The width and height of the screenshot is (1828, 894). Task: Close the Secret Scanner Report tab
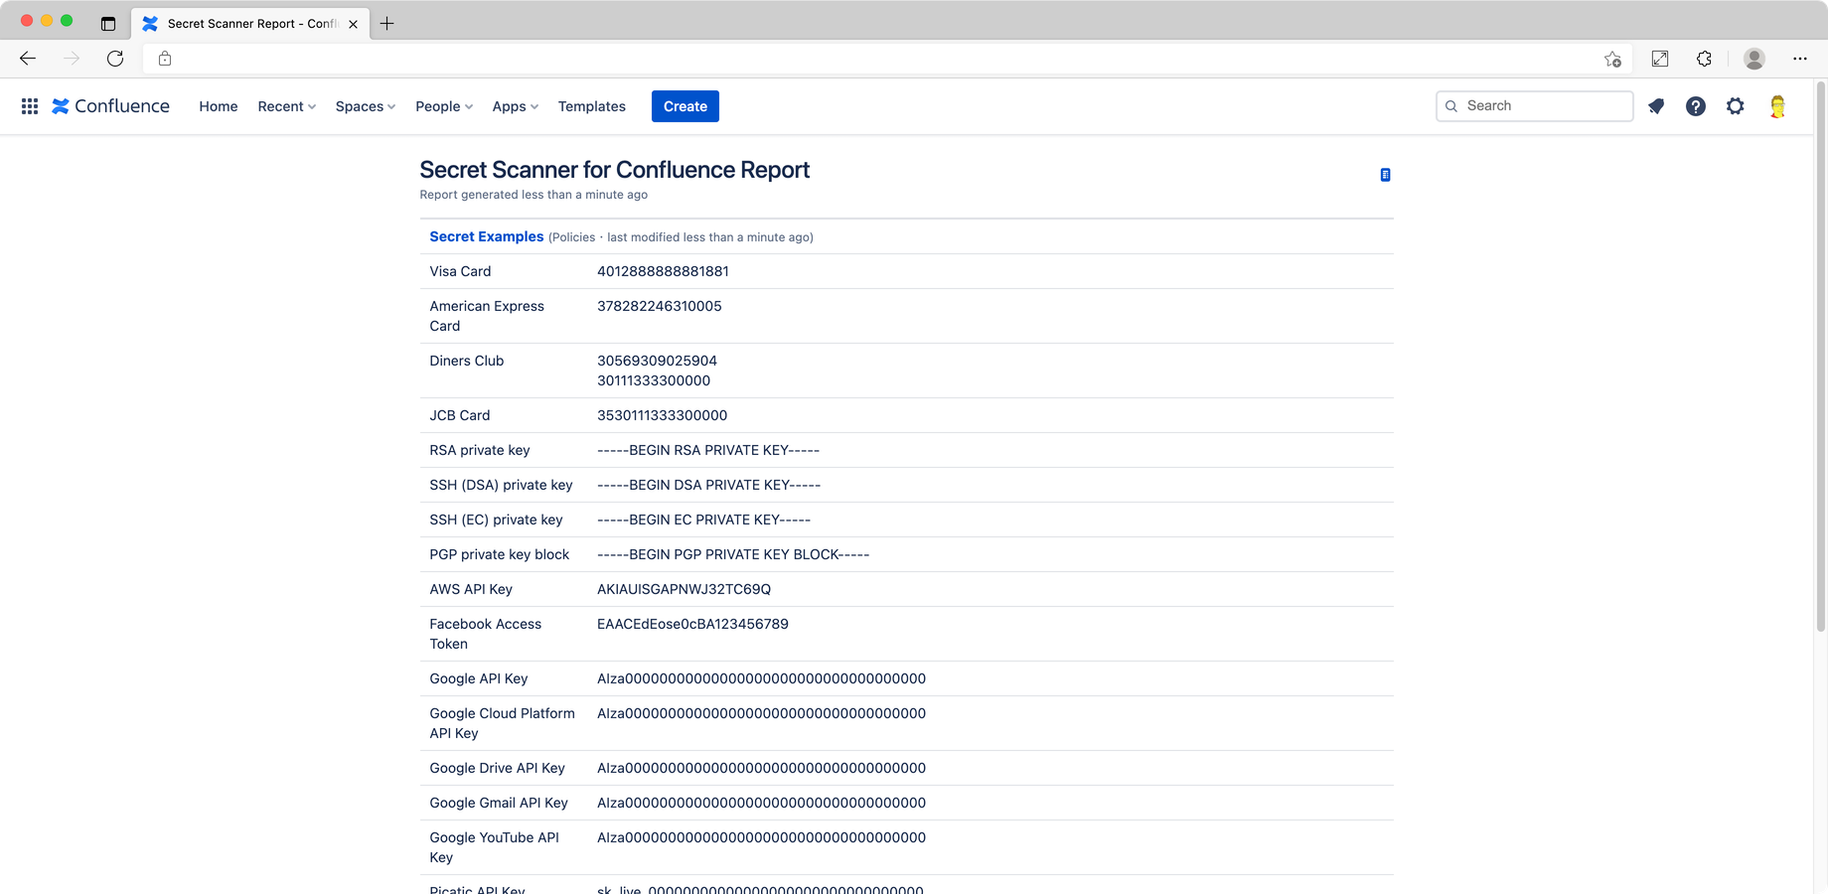click(353, 24)
